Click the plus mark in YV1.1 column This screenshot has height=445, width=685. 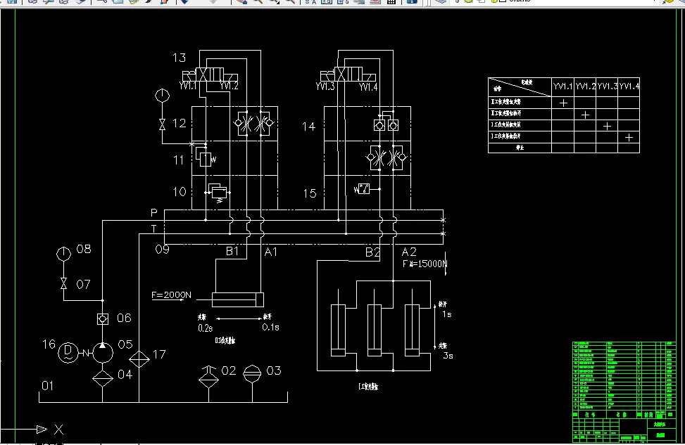coord(563,103)
